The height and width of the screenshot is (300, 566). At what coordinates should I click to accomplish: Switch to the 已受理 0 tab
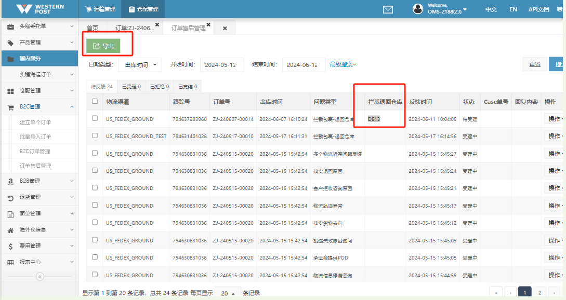(131, 87)
